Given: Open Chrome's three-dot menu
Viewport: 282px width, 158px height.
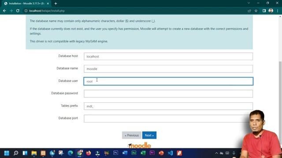Looking at the screenshot, I should pyautogui.click(x=278, y=11).
